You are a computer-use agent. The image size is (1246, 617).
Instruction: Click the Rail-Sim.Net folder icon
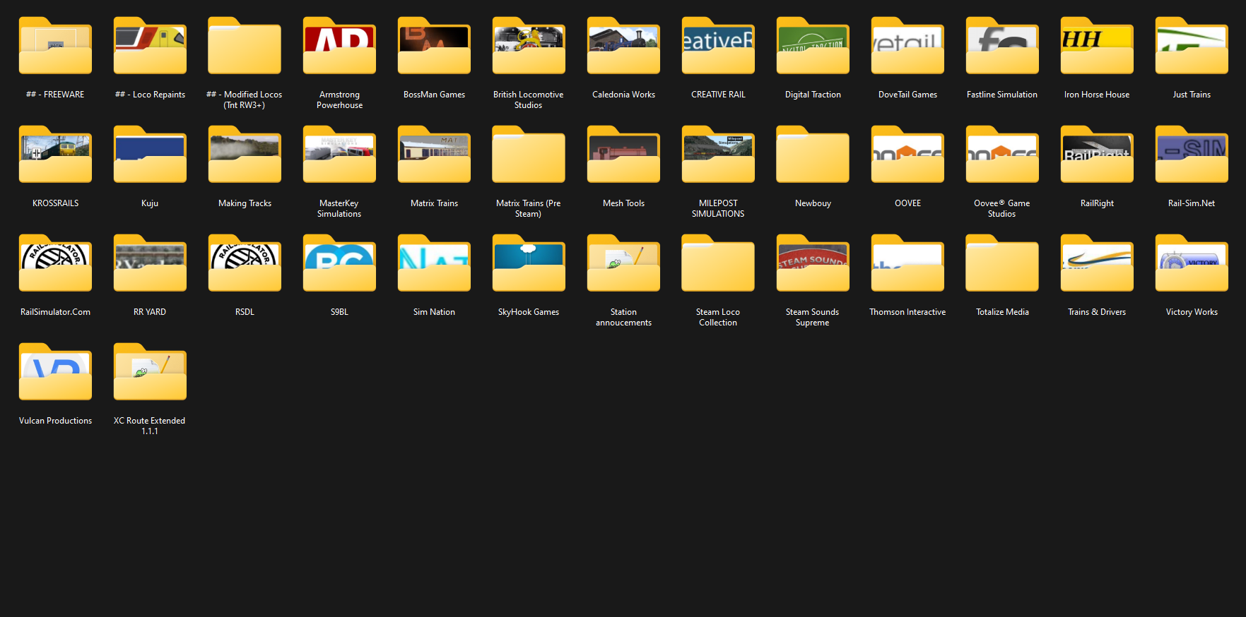click(1192, 155)
